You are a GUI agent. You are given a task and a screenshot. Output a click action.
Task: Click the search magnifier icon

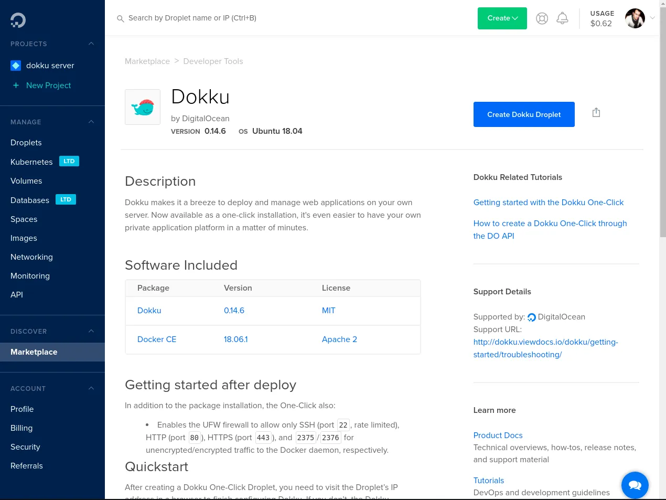tap(121, 18)
